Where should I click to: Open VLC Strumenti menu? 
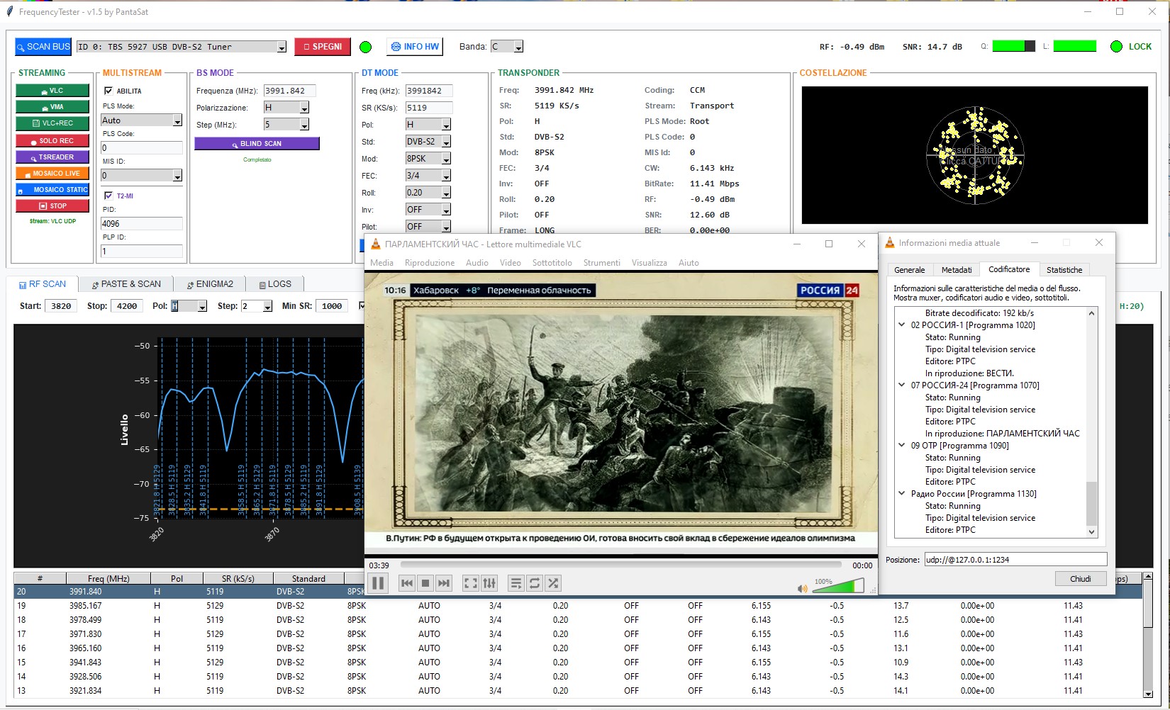click(602, 263)
